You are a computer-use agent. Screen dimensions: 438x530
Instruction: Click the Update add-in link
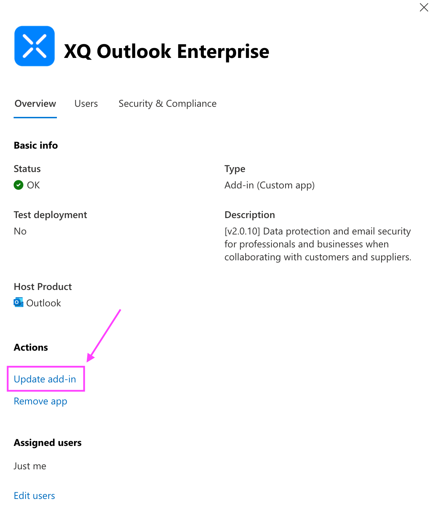[45, 379]
